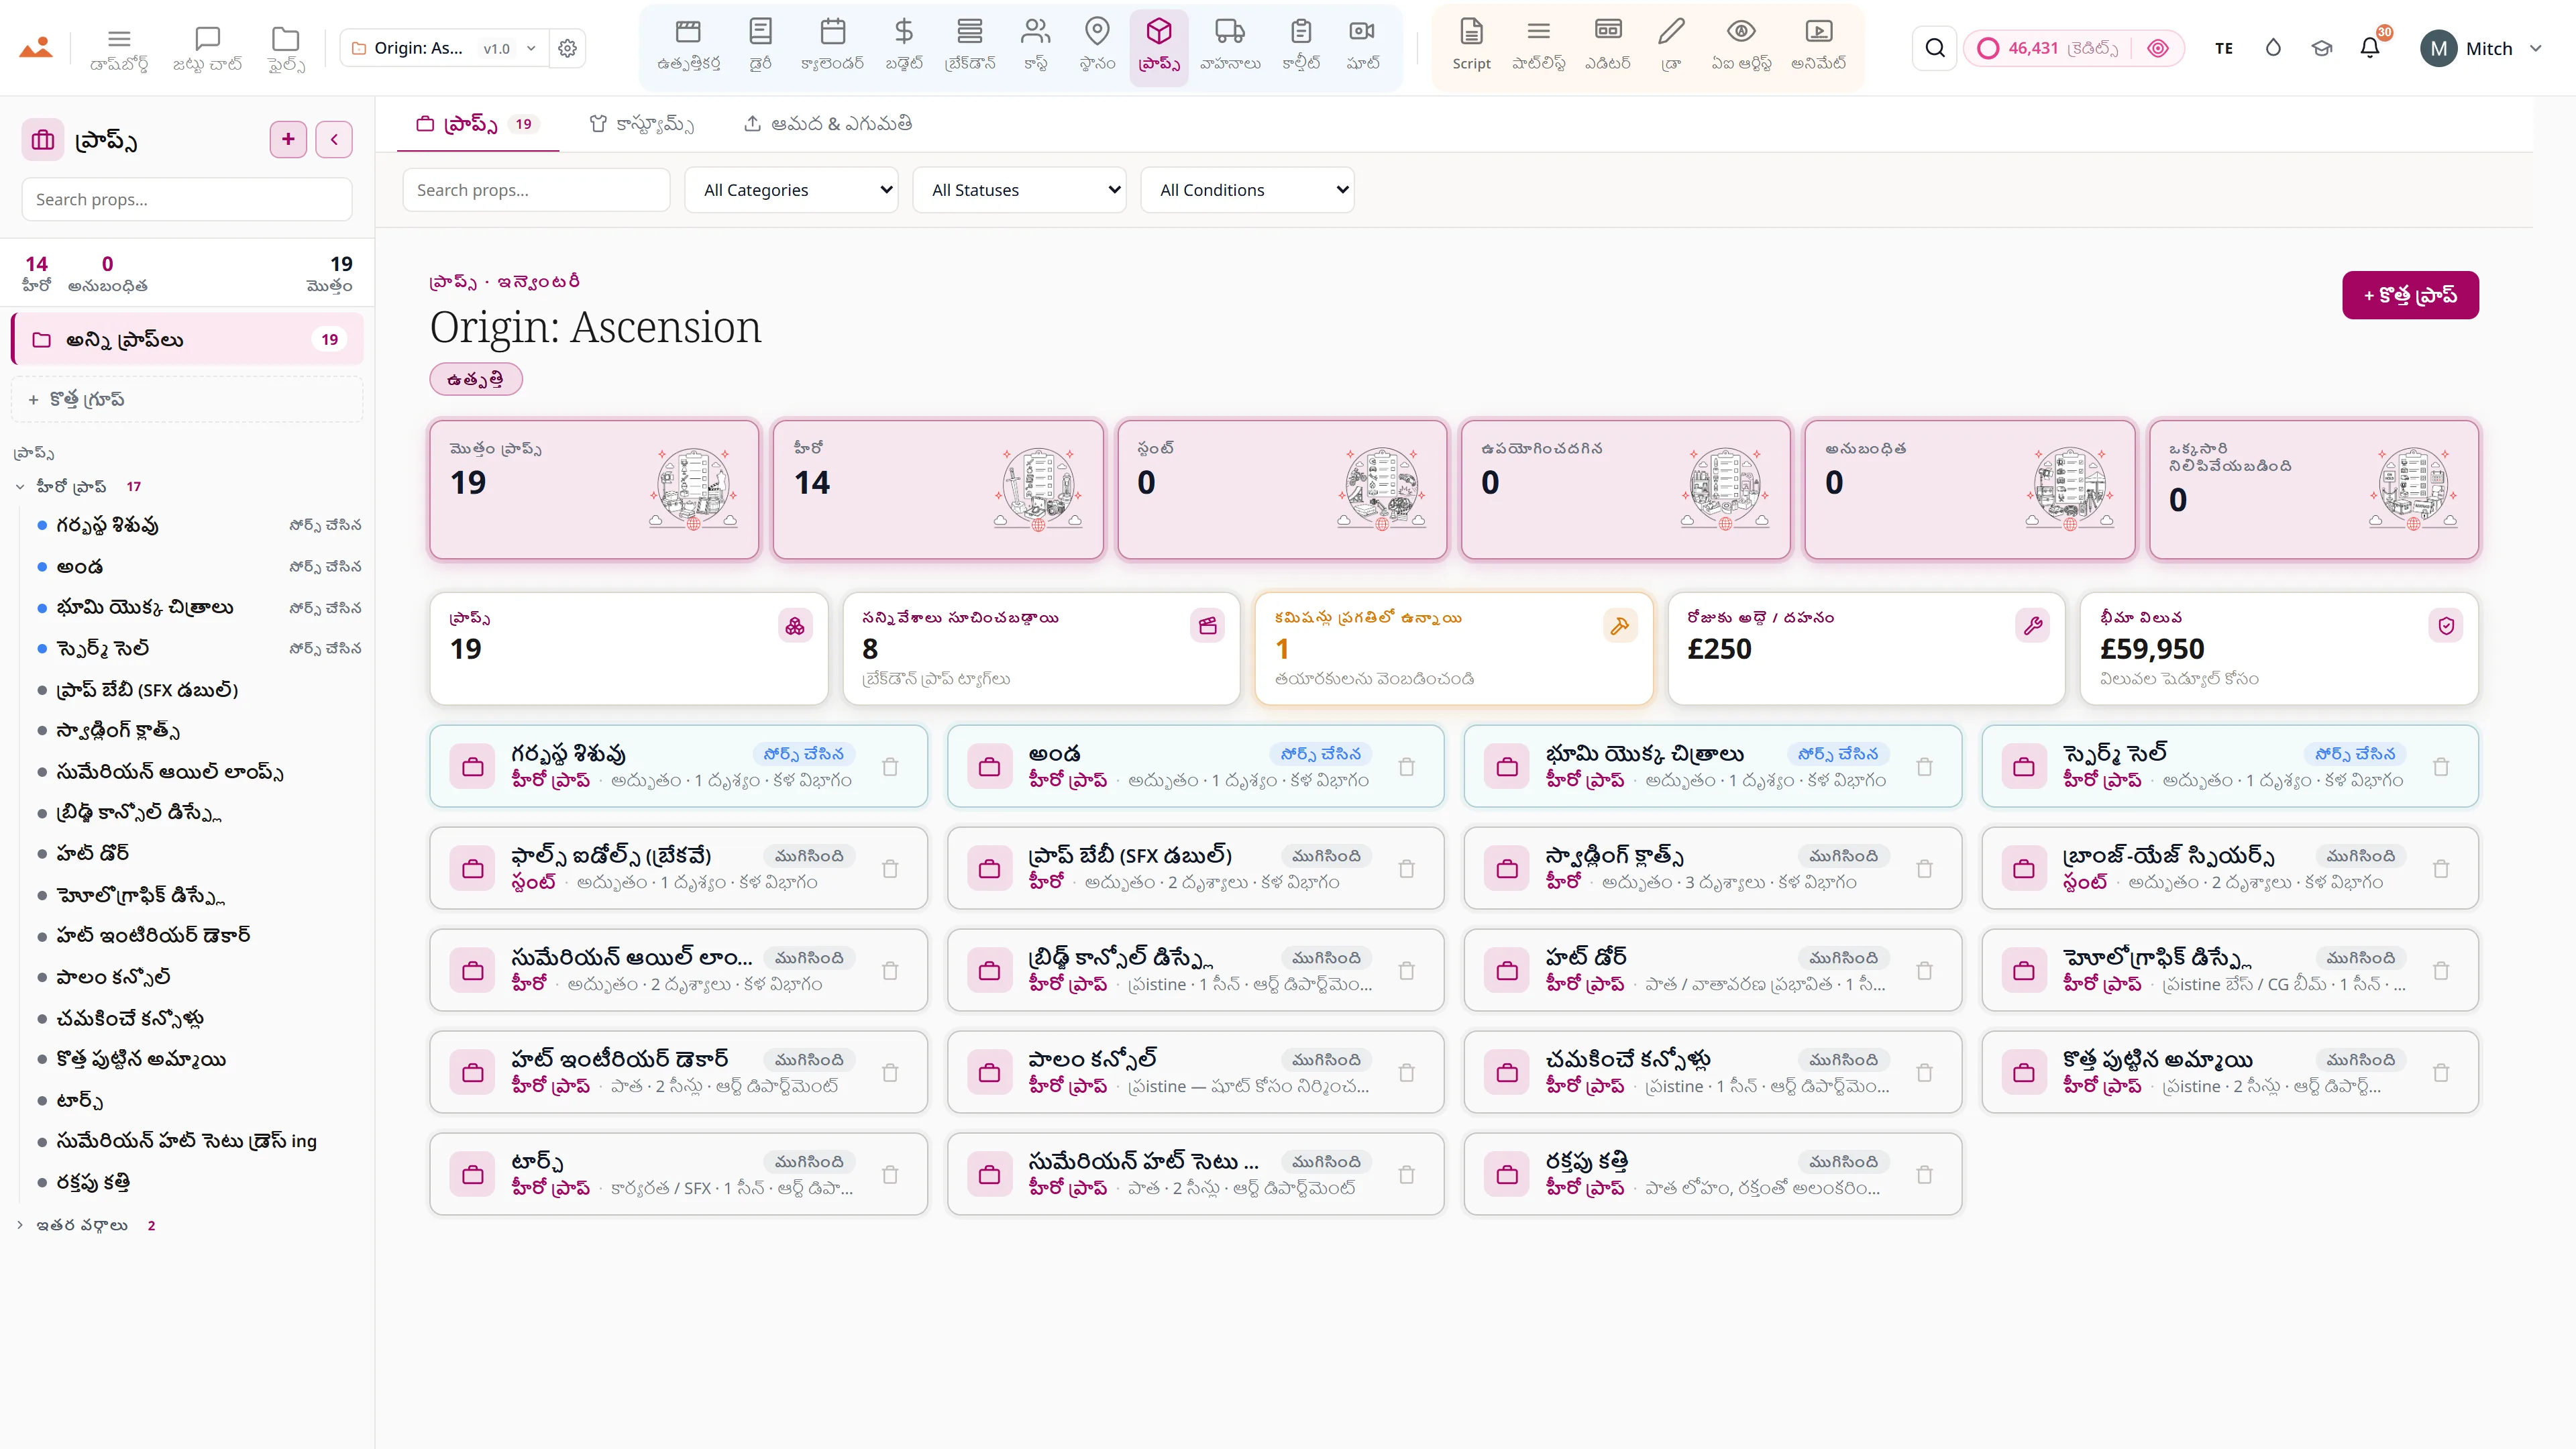Open the ఎడిటర్ editor tool
The image size is (2576, 1449).
coord(1608,46)
